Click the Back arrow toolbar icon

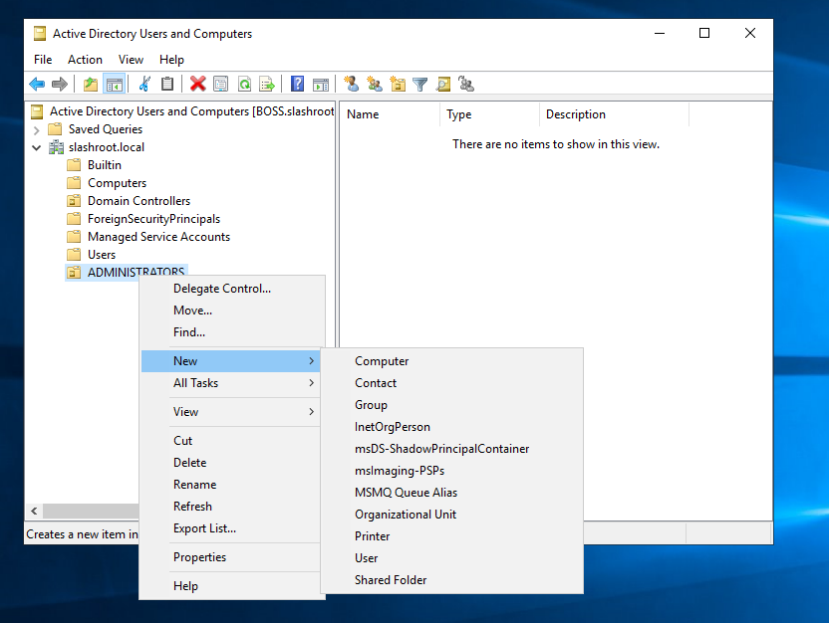(37, 85)
